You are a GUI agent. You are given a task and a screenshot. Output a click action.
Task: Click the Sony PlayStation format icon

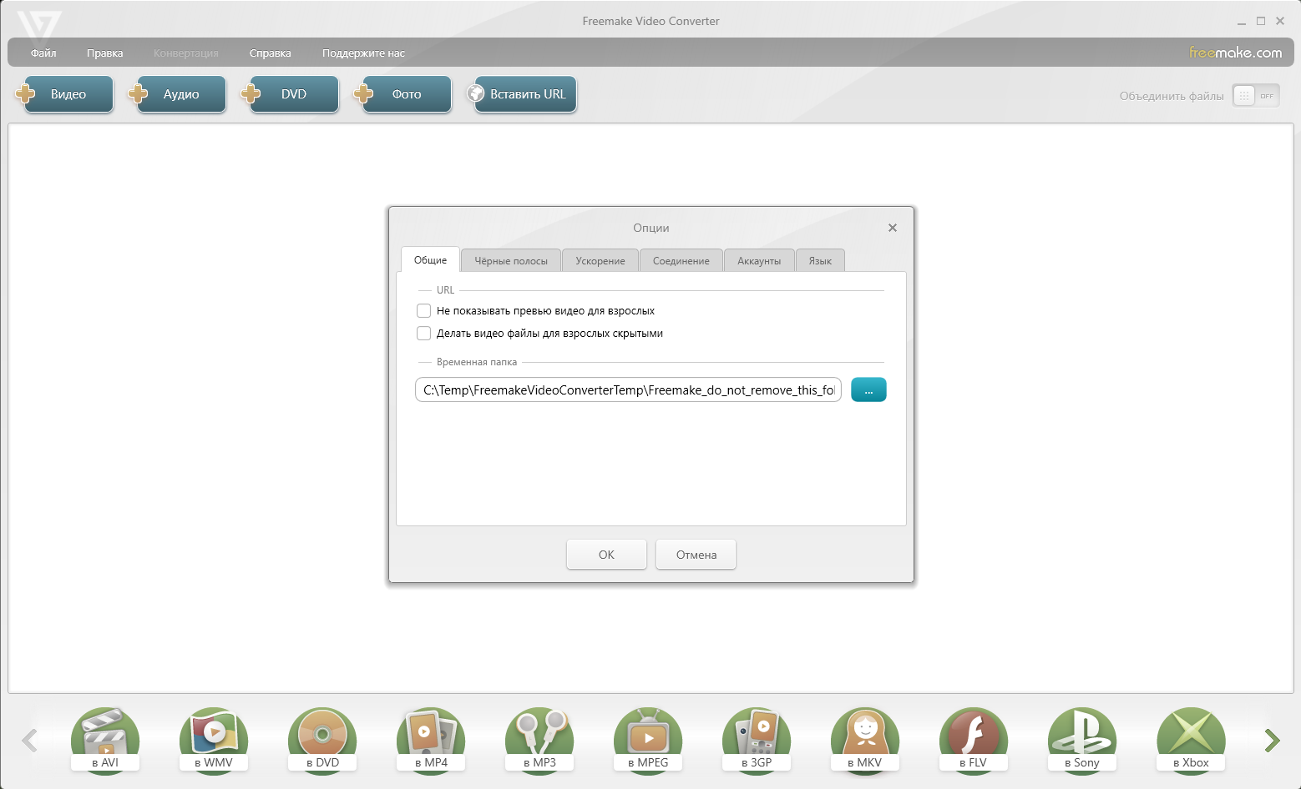(1082, 739)
